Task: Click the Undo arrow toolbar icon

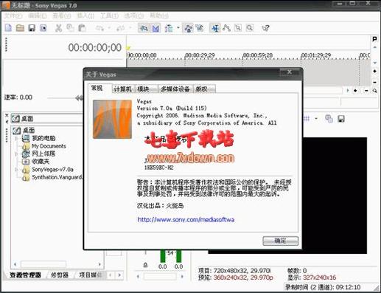Action: coord(99,28)
